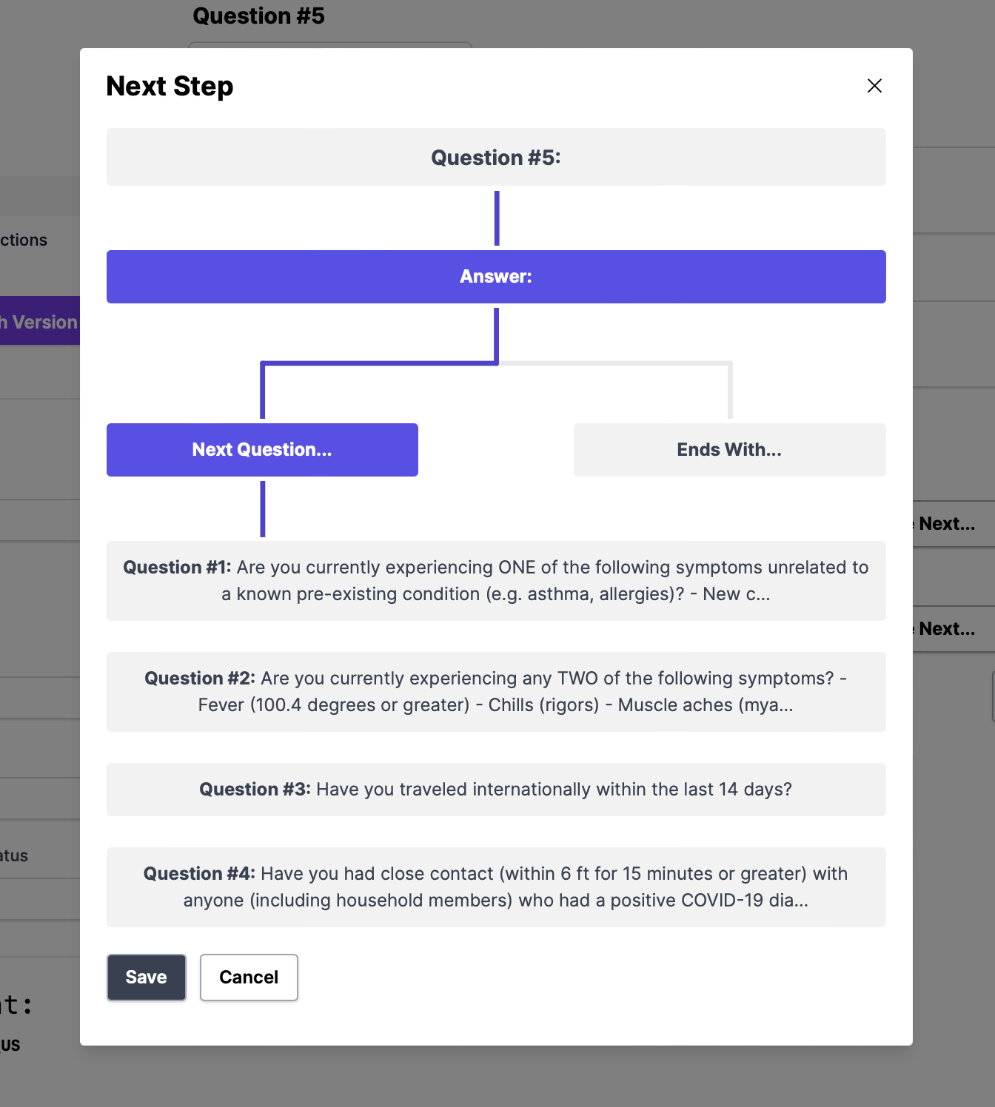Click the 'atus' label in left sidebar
This screenshot has height=1107, width=995.
14,855
